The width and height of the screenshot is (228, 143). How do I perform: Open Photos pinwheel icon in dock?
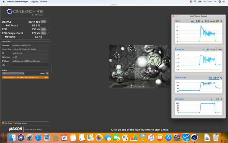point(99,138)
